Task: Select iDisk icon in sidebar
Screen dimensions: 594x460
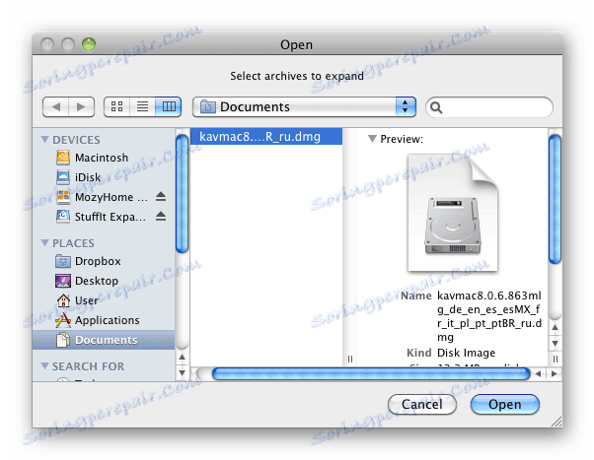Action: (x=63, y=177)
